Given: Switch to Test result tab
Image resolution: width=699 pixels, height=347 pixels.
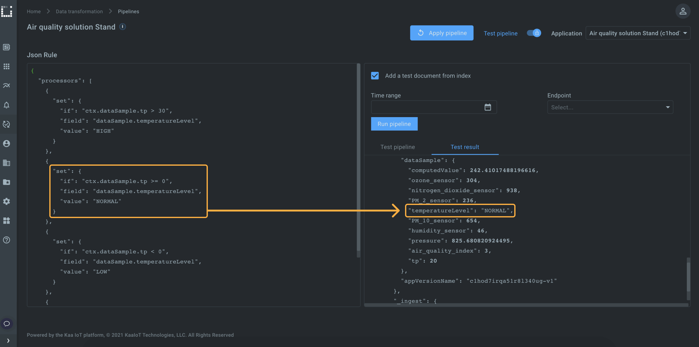Looking at the screenshot, I should [x=465, y=147].
